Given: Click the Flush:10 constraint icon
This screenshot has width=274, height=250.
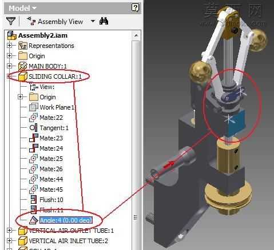Looking at the screenshot, I should (x=34, y=200).
